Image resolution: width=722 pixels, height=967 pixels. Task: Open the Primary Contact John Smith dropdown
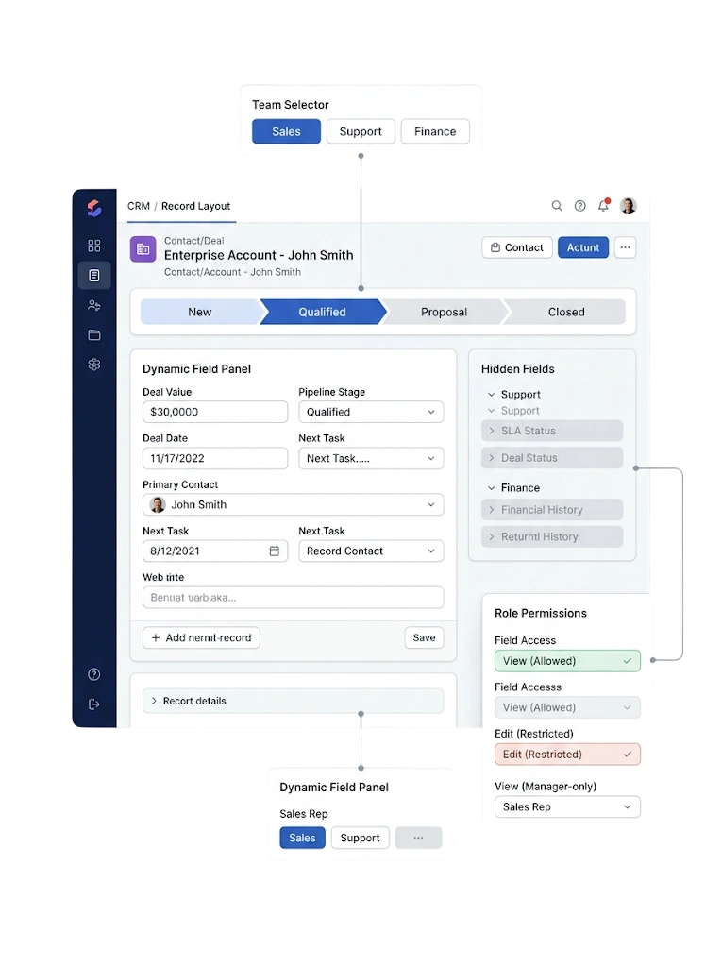pos(293,504)
